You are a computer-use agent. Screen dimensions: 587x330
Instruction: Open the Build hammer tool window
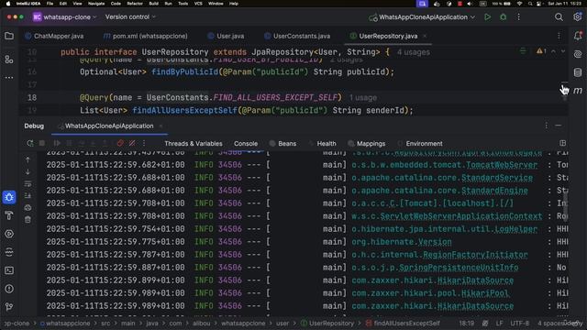(x=9, y=215)
